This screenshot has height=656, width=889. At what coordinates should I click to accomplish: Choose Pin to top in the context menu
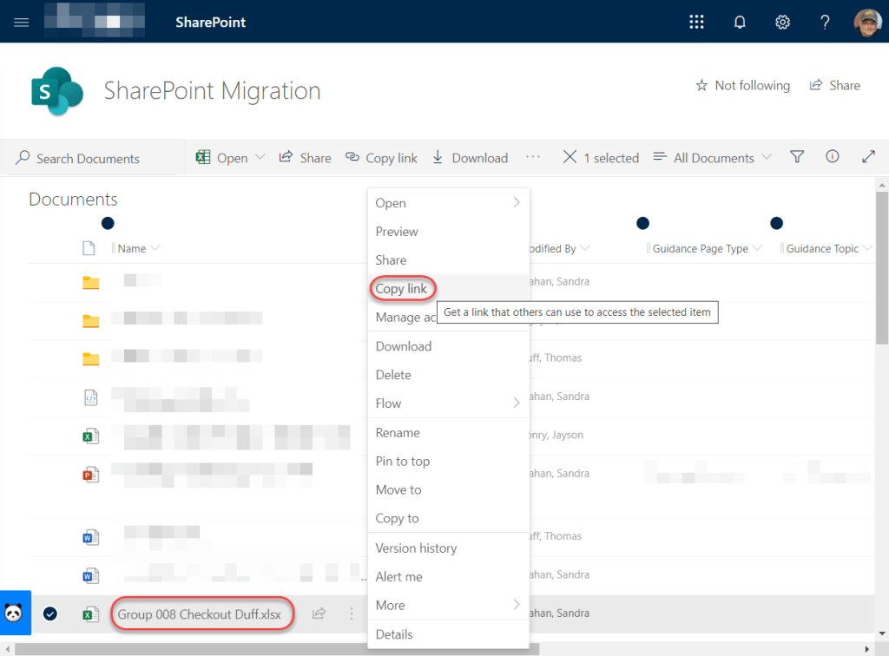[403, 461]
